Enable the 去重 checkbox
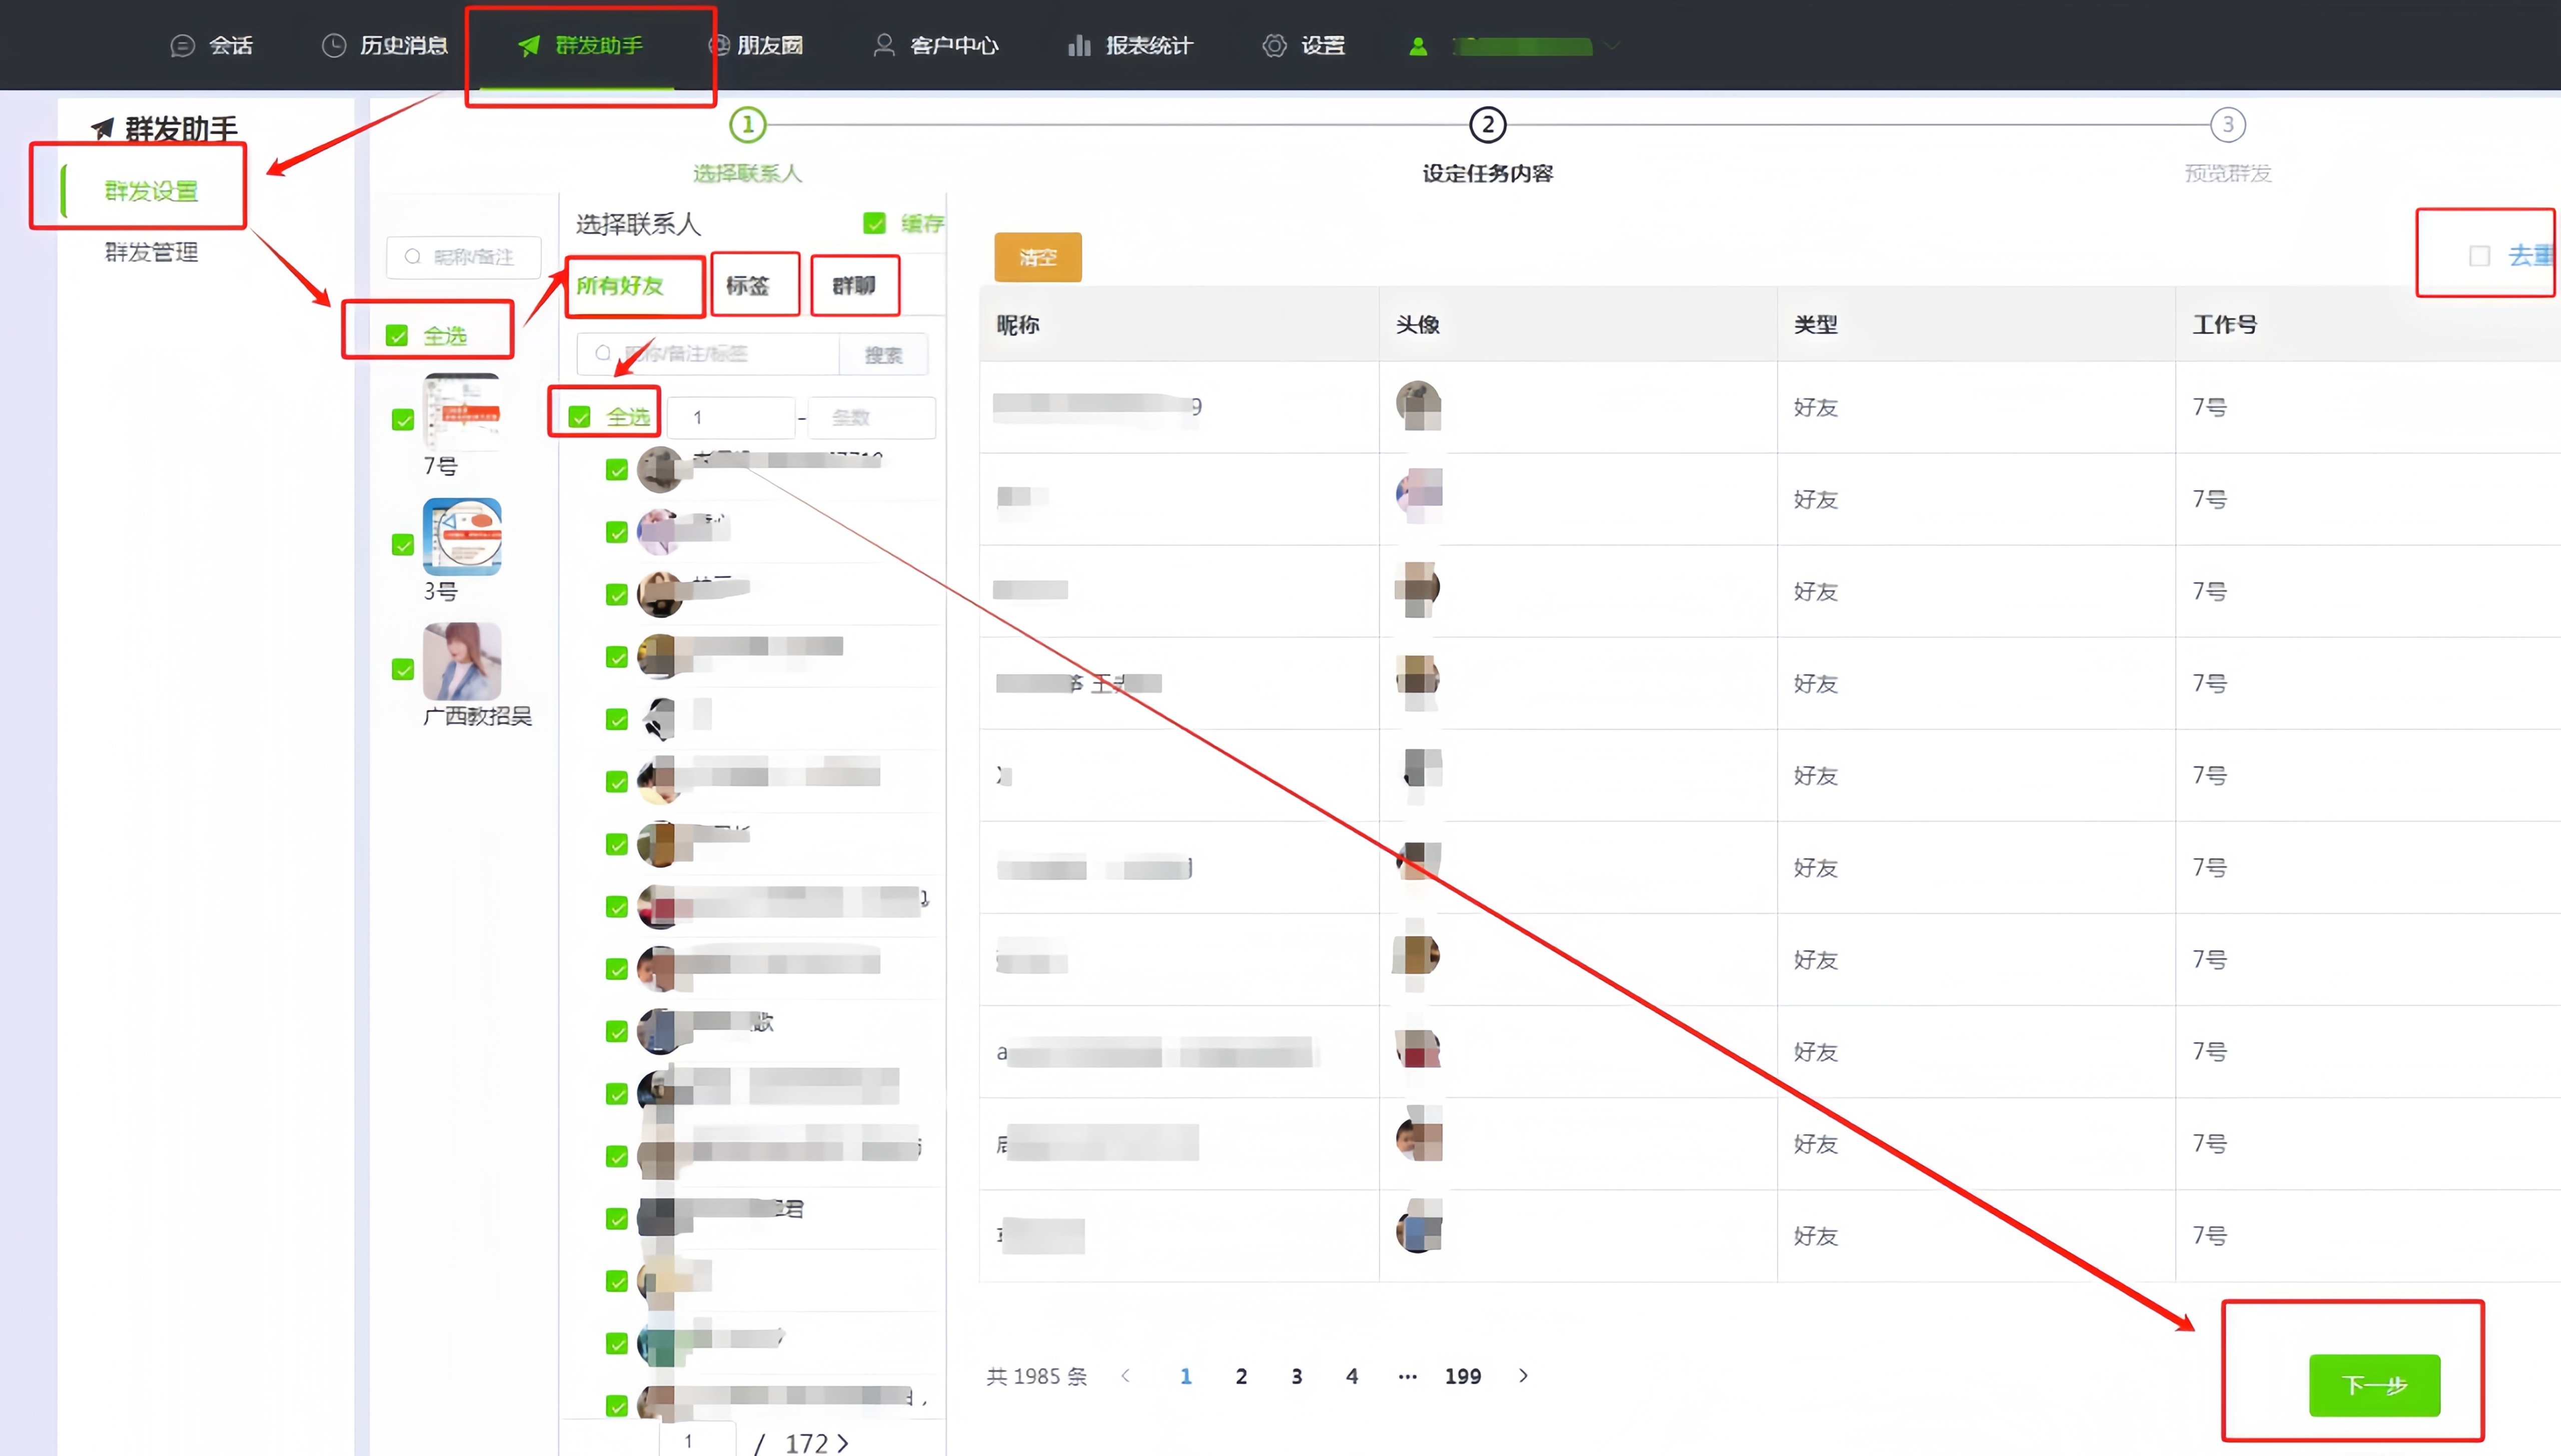2561x1456 pixels. coord(2479,257)
